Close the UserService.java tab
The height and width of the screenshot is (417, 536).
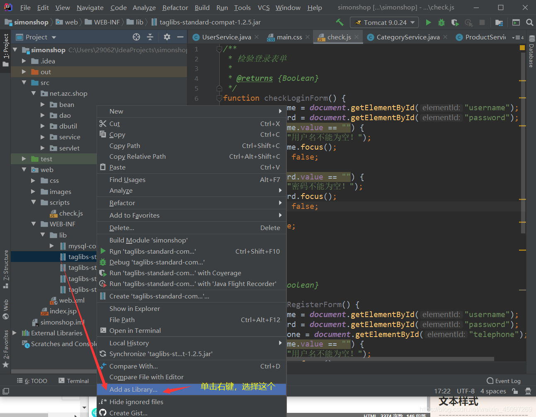click(257, 37)
